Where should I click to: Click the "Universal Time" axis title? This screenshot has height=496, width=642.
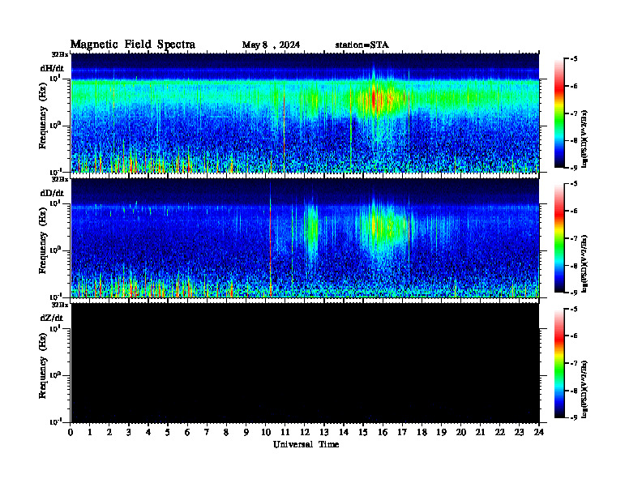pyautogui.click(x=306, y=444)
